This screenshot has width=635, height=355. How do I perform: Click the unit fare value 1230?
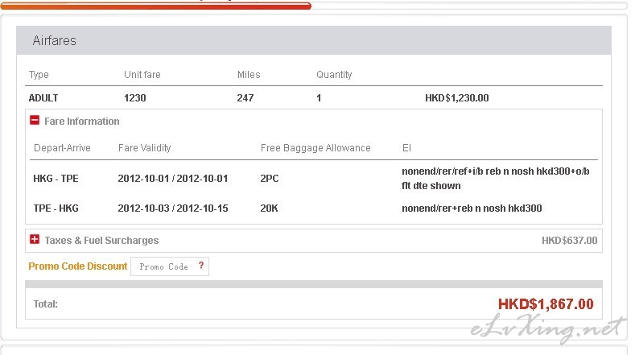tap(135, 98)
